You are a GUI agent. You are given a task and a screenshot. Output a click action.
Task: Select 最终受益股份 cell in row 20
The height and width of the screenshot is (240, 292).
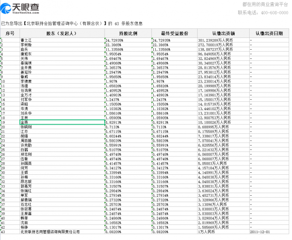click(175, 127)
